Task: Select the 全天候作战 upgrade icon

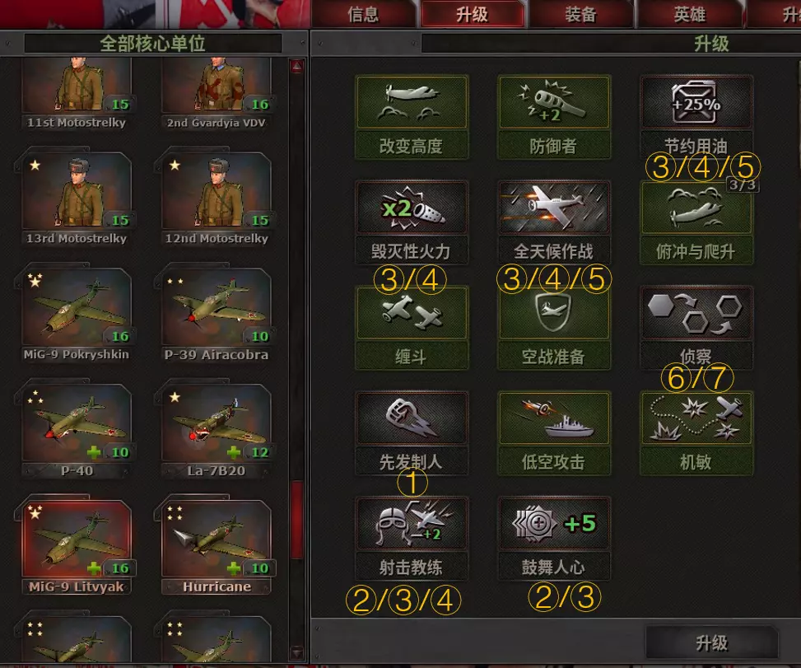Action: (x=554, y=208)
